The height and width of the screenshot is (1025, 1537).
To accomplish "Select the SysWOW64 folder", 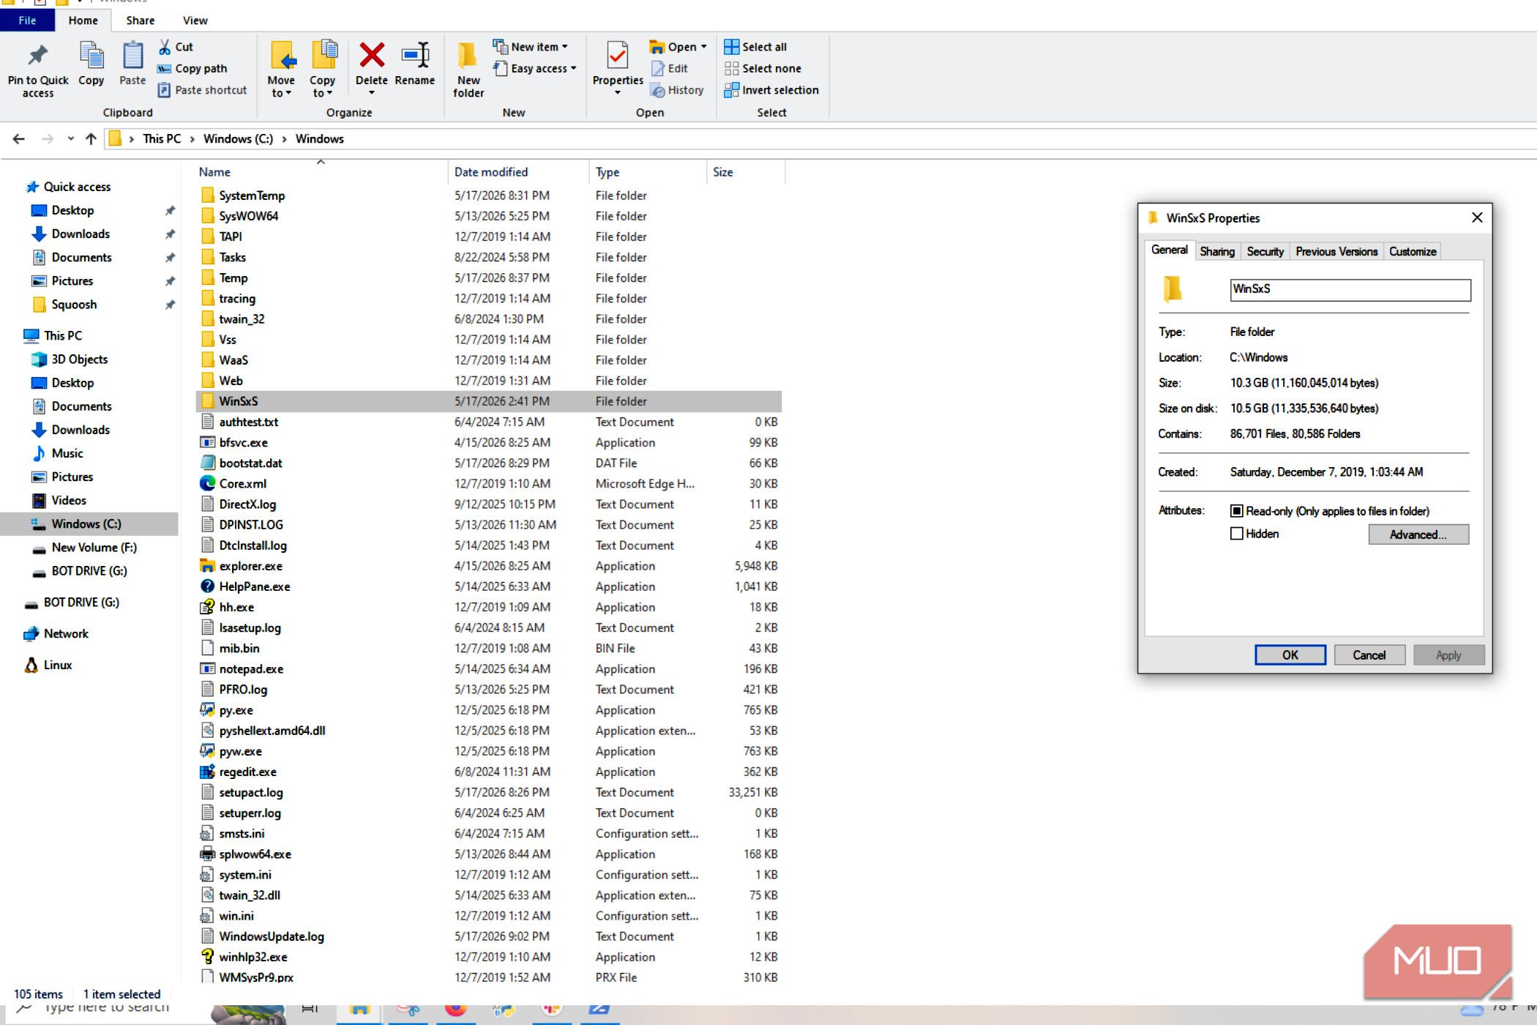I will point(248,216).
